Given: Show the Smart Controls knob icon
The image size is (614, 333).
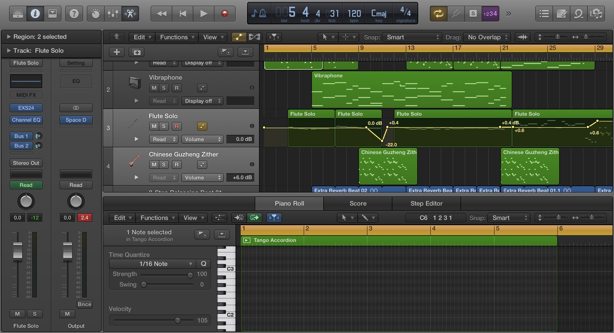Looking at the screenshot, I should coord(96,14).
